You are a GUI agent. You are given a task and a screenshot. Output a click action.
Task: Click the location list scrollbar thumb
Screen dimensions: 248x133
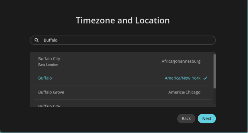tap(215, 71)
